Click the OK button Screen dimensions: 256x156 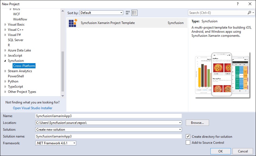[x=220, y=151]
